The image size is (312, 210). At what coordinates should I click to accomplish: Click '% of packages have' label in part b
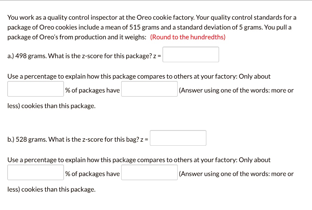[92, 174]
